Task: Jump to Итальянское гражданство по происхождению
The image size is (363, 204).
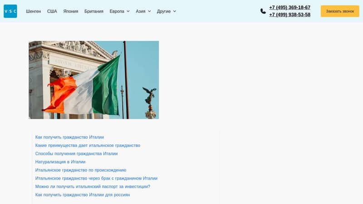Action: pos(81,170)
